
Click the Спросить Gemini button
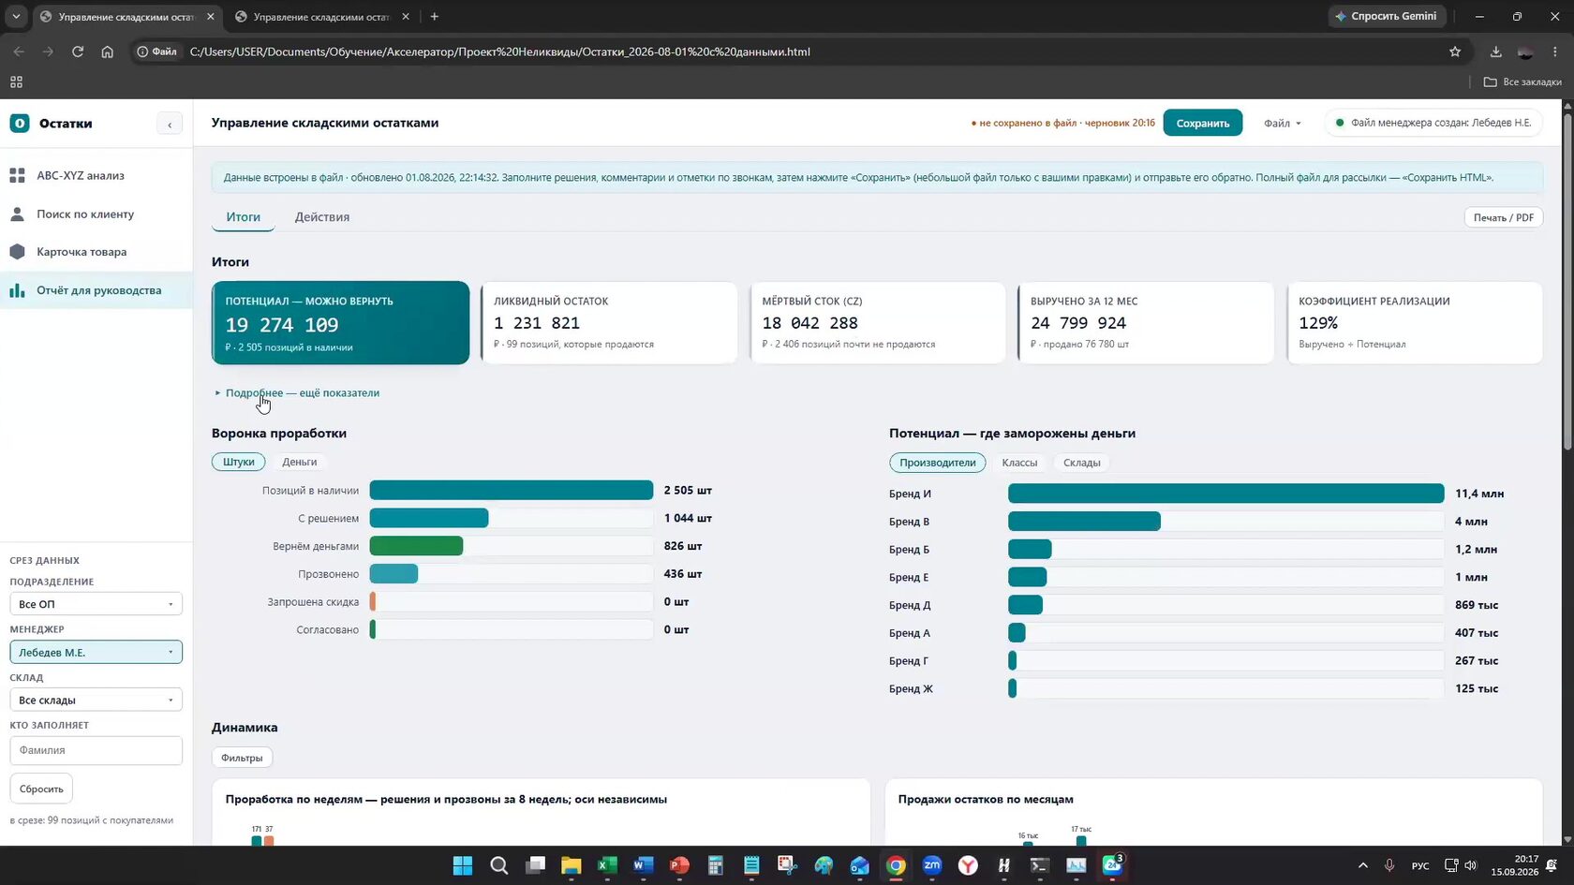[x=1387, y=16]
